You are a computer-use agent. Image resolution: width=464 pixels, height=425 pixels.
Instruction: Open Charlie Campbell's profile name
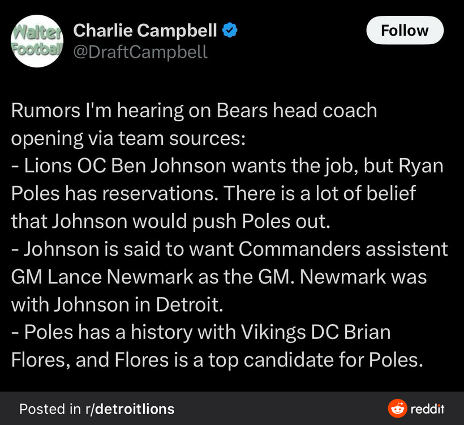point(145,30)
